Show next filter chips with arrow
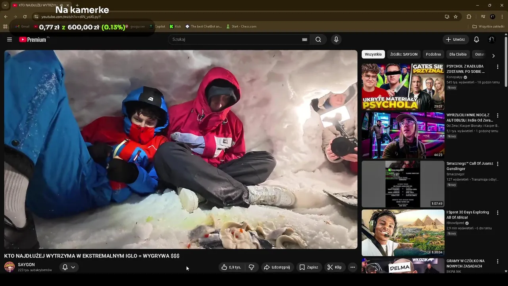 (493, 56)
